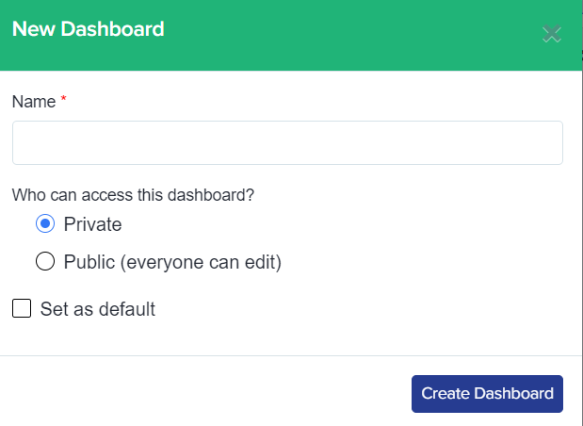The image size is (583, 426).
Task: Click the blue dot inside Private radio
Action: [44, 224]
